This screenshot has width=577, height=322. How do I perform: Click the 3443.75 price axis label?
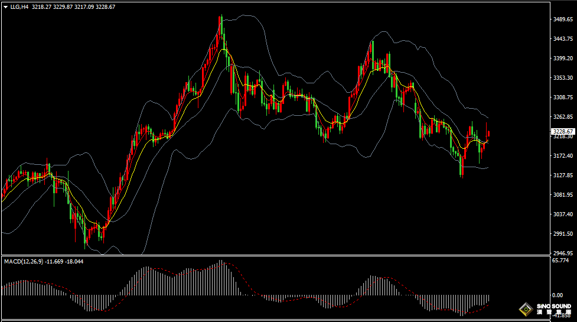click(x=563, y=39)
